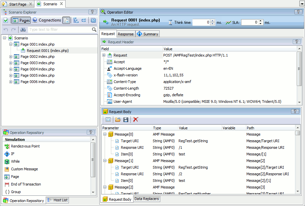Click the open folder icon in Request Body

coord(118,120)
